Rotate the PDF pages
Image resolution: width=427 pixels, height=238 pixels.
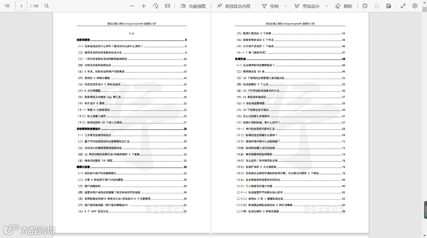[x=155, y=6]
